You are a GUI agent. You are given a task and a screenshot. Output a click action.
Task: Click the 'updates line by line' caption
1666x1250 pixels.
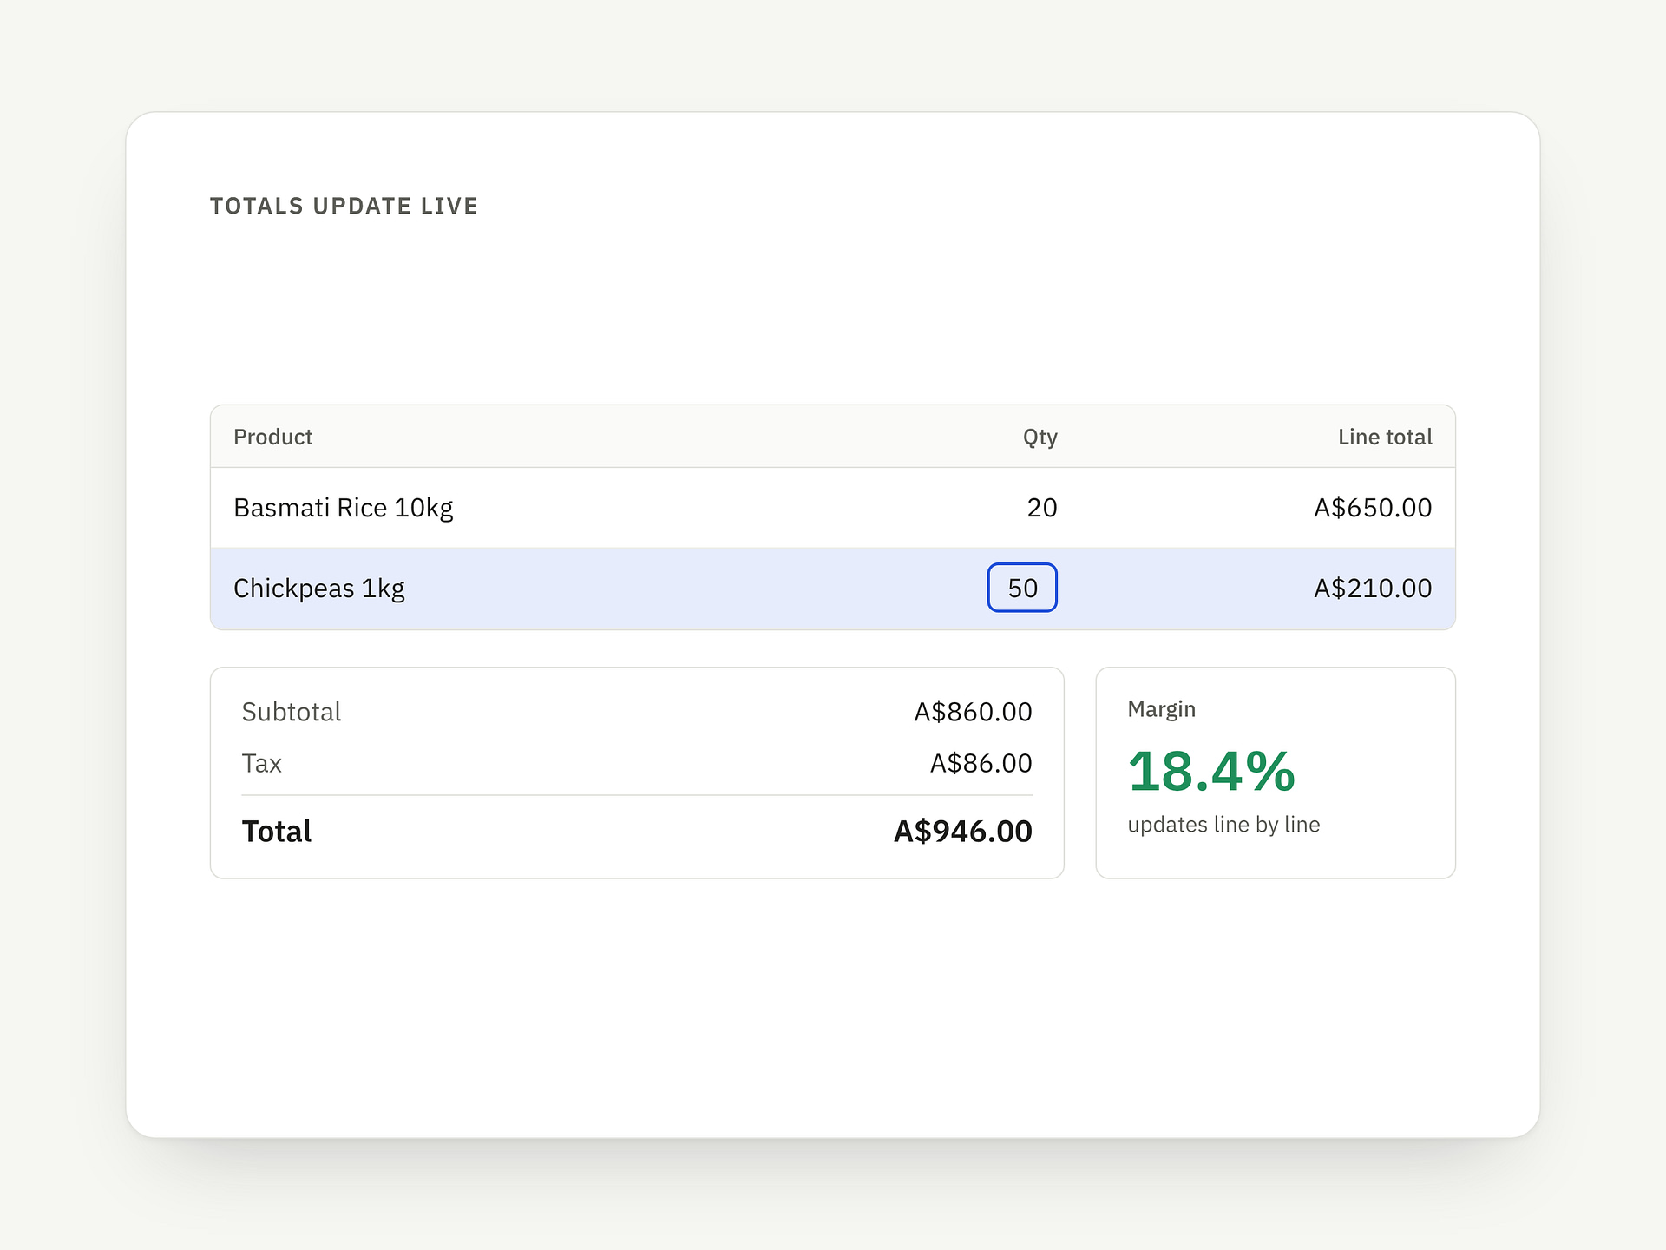(1223, 825)
